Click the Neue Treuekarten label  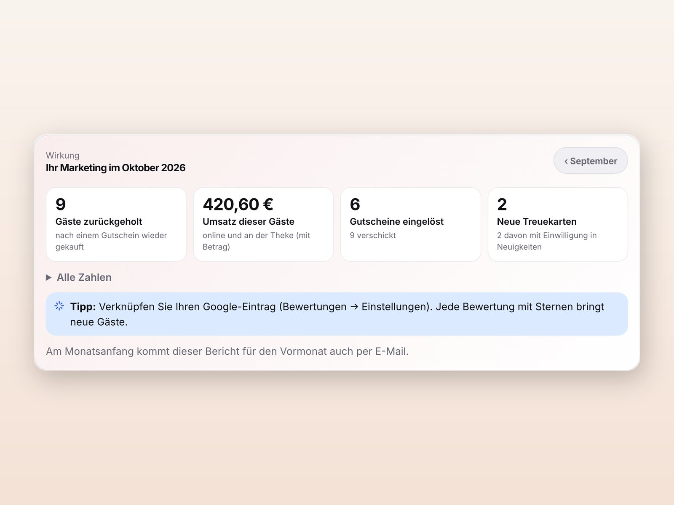pos(537,221)
